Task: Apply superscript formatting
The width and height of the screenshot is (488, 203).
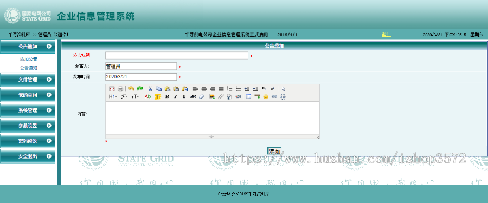Action: coord(273,89)
